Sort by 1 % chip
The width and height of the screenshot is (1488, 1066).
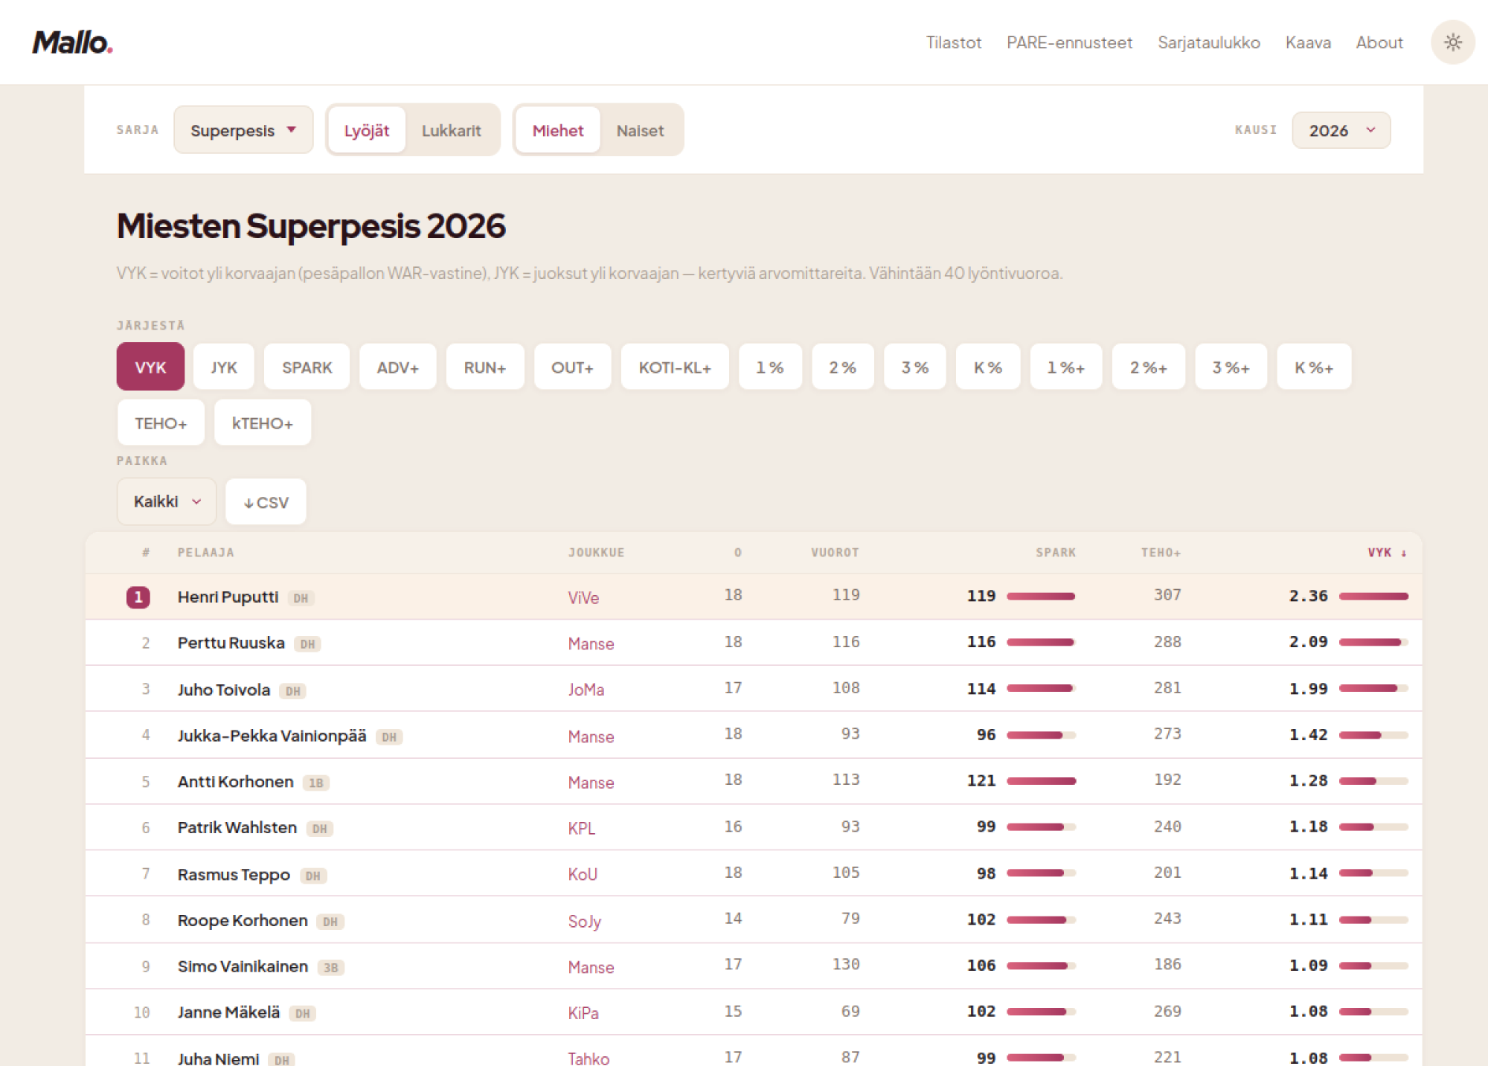pos(770,367)
